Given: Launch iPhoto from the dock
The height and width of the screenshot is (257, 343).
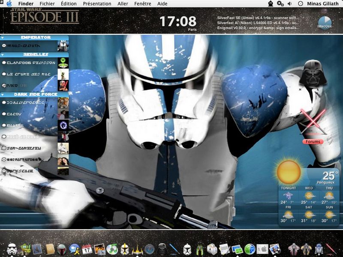Looking at the screenshot, I should pos(99,249).
